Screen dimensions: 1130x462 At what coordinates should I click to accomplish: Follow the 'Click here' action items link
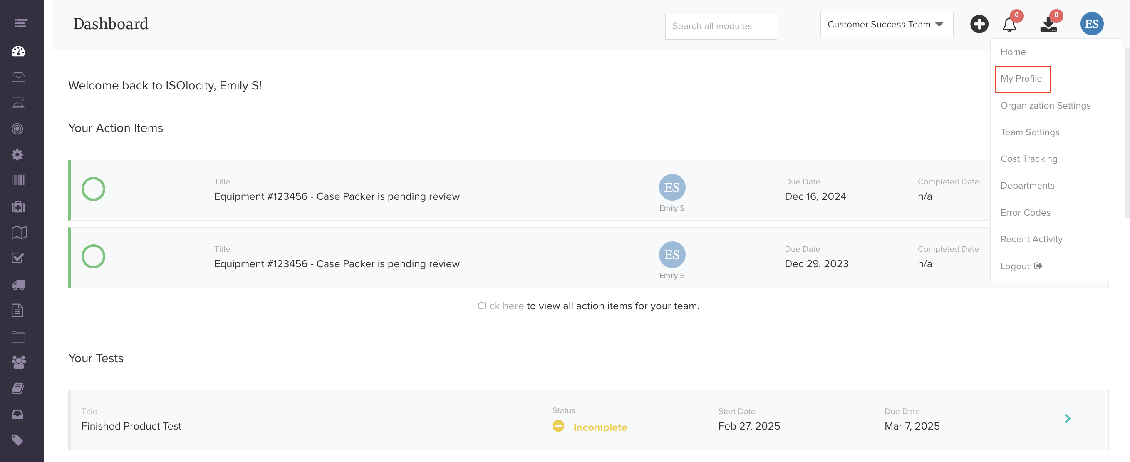500,306
